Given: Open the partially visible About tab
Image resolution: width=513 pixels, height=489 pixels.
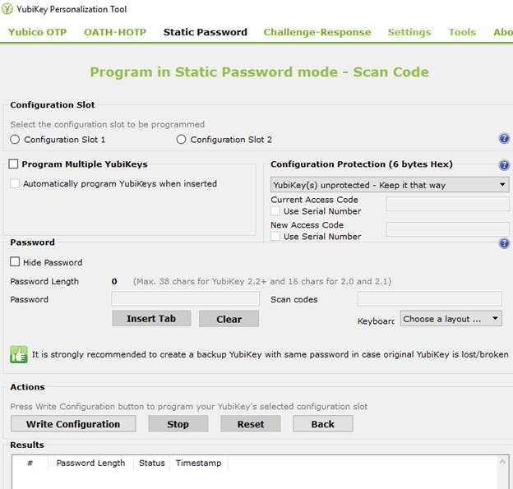Looking at the screenshot, I should (x=503, y=32).
